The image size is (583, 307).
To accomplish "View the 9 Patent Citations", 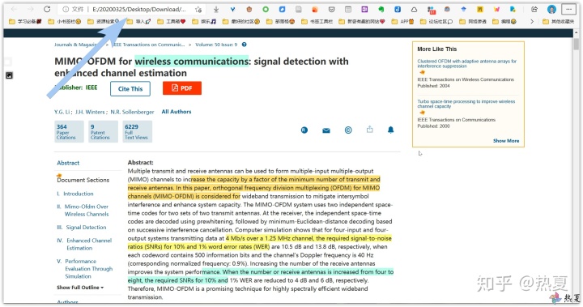I will 104,132.
